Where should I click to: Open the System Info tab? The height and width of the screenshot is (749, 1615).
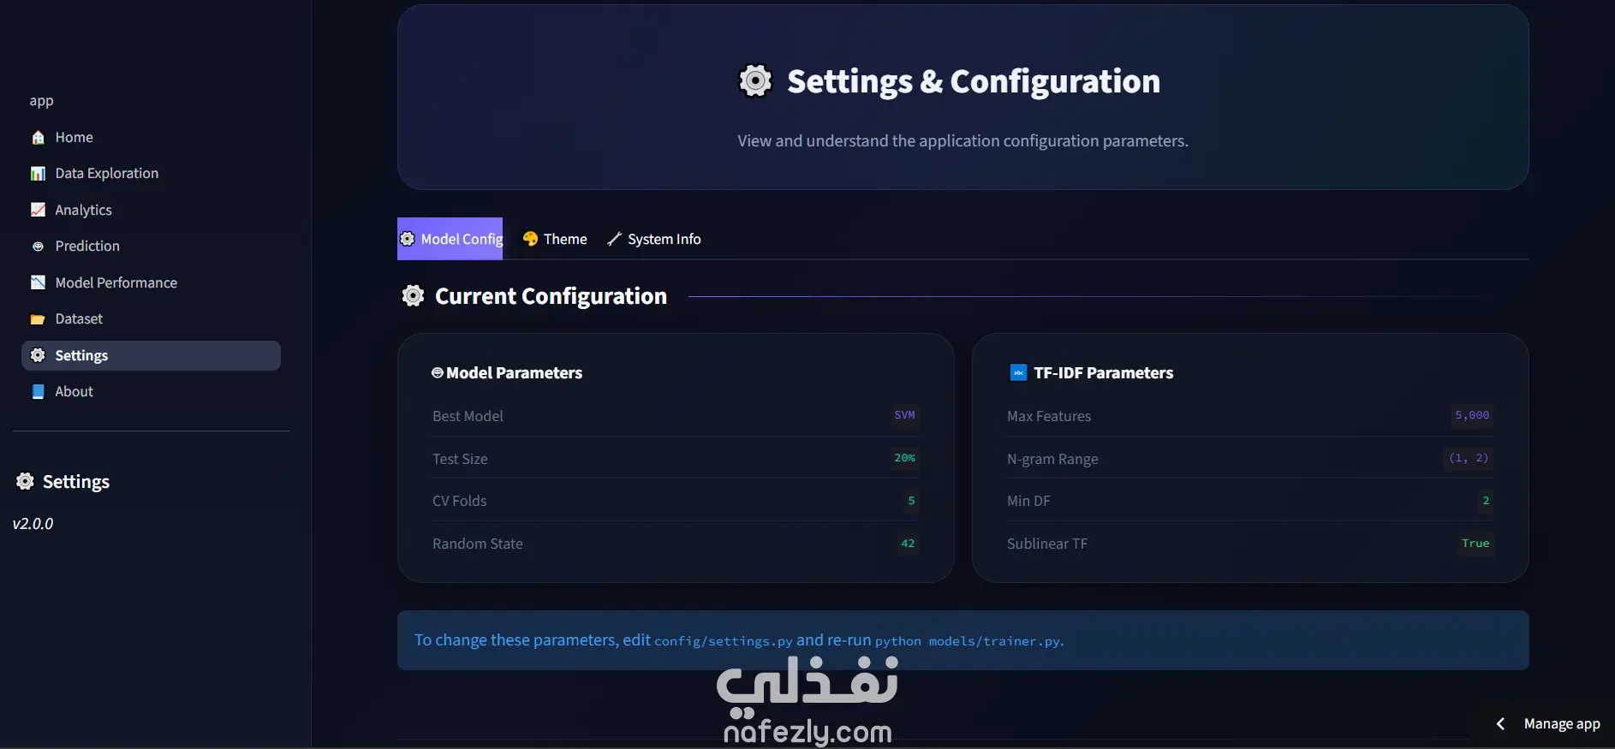[654, 239]
